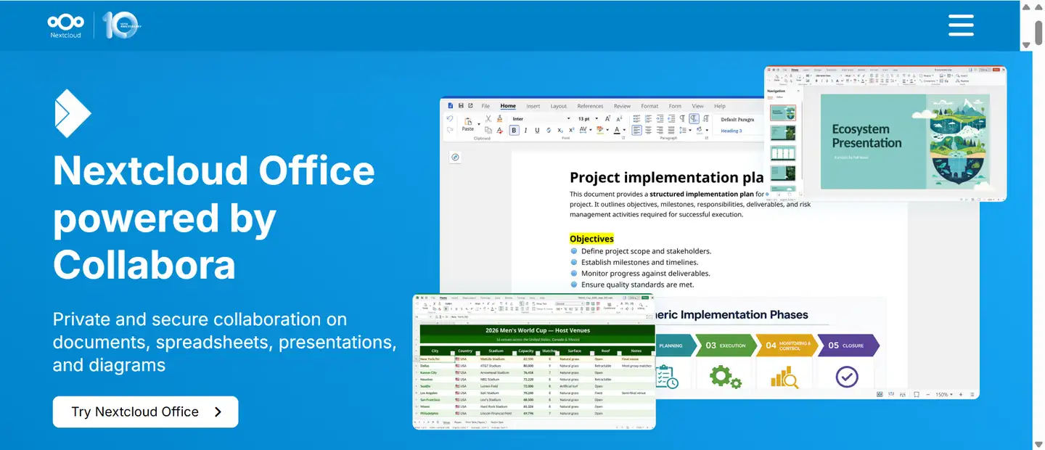Click the justify alignment icon in document toolbar

671,131
